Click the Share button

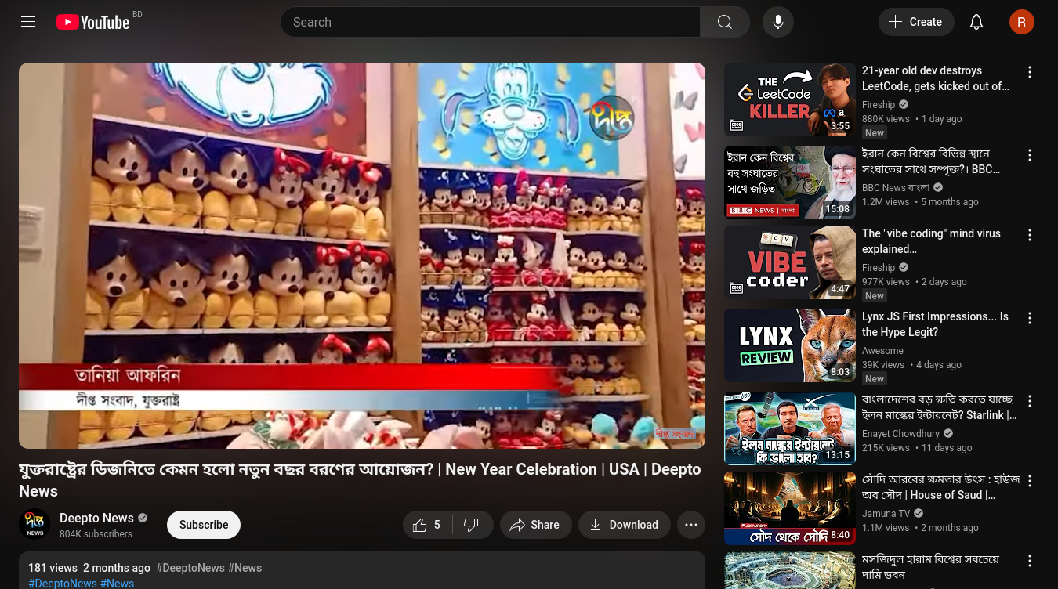click(x=534, y=525)
